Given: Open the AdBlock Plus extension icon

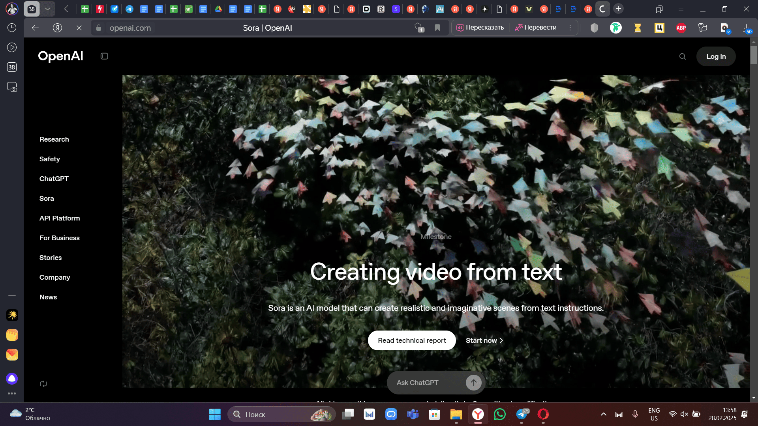Looking at the screenshot, I should coord(681,28).
